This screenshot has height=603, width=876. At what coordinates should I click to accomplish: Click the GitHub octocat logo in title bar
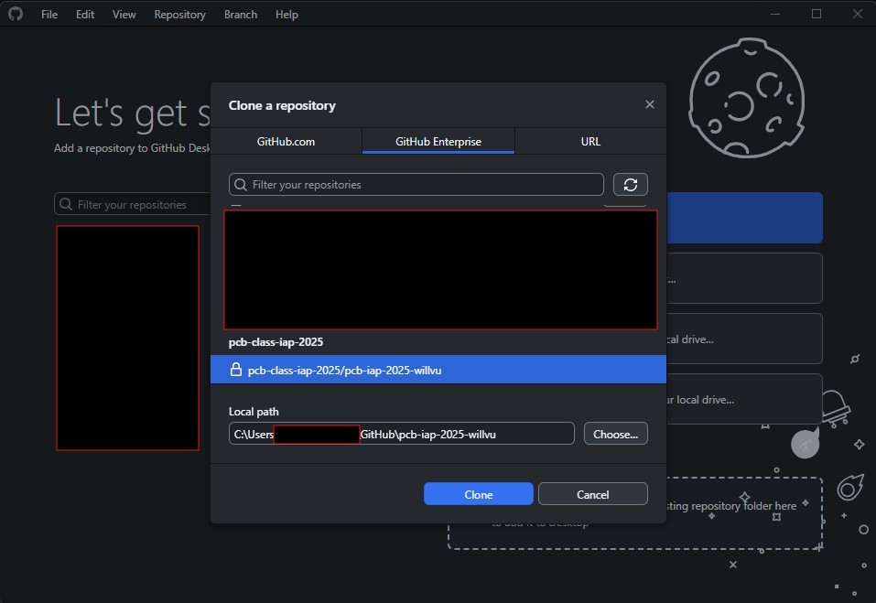15,14
